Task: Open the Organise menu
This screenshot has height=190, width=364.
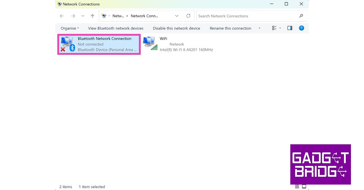Action: [69, 28]
